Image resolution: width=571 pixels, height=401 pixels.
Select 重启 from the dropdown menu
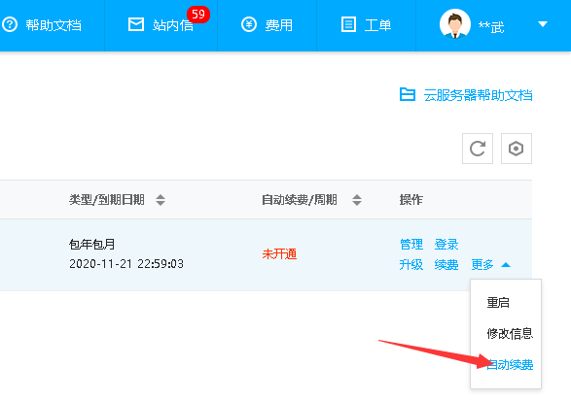pos(498,302)
